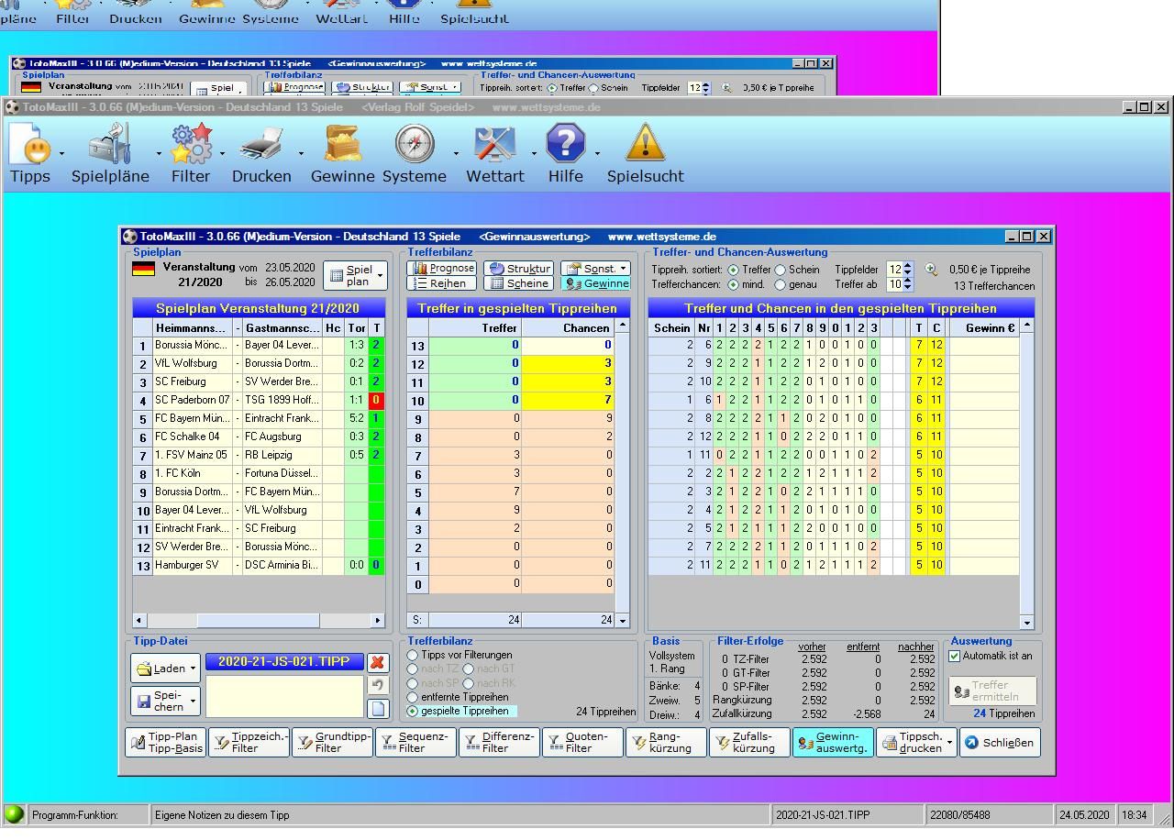The image size is (1174, 840).
Task: Select Trefferchancen genau option
Action: pos(781,284)
